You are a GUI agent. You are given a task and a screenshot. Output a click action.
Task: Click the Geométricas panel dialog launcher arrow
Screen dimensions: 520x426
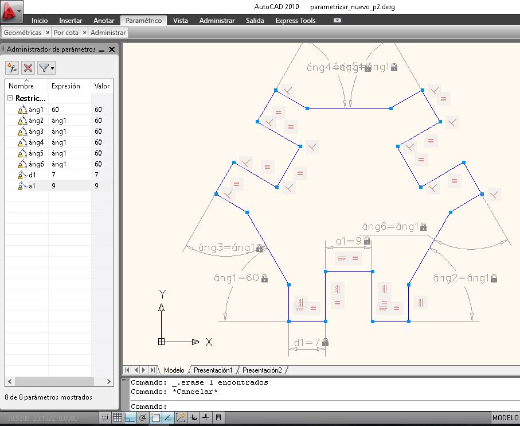(47, 32)
